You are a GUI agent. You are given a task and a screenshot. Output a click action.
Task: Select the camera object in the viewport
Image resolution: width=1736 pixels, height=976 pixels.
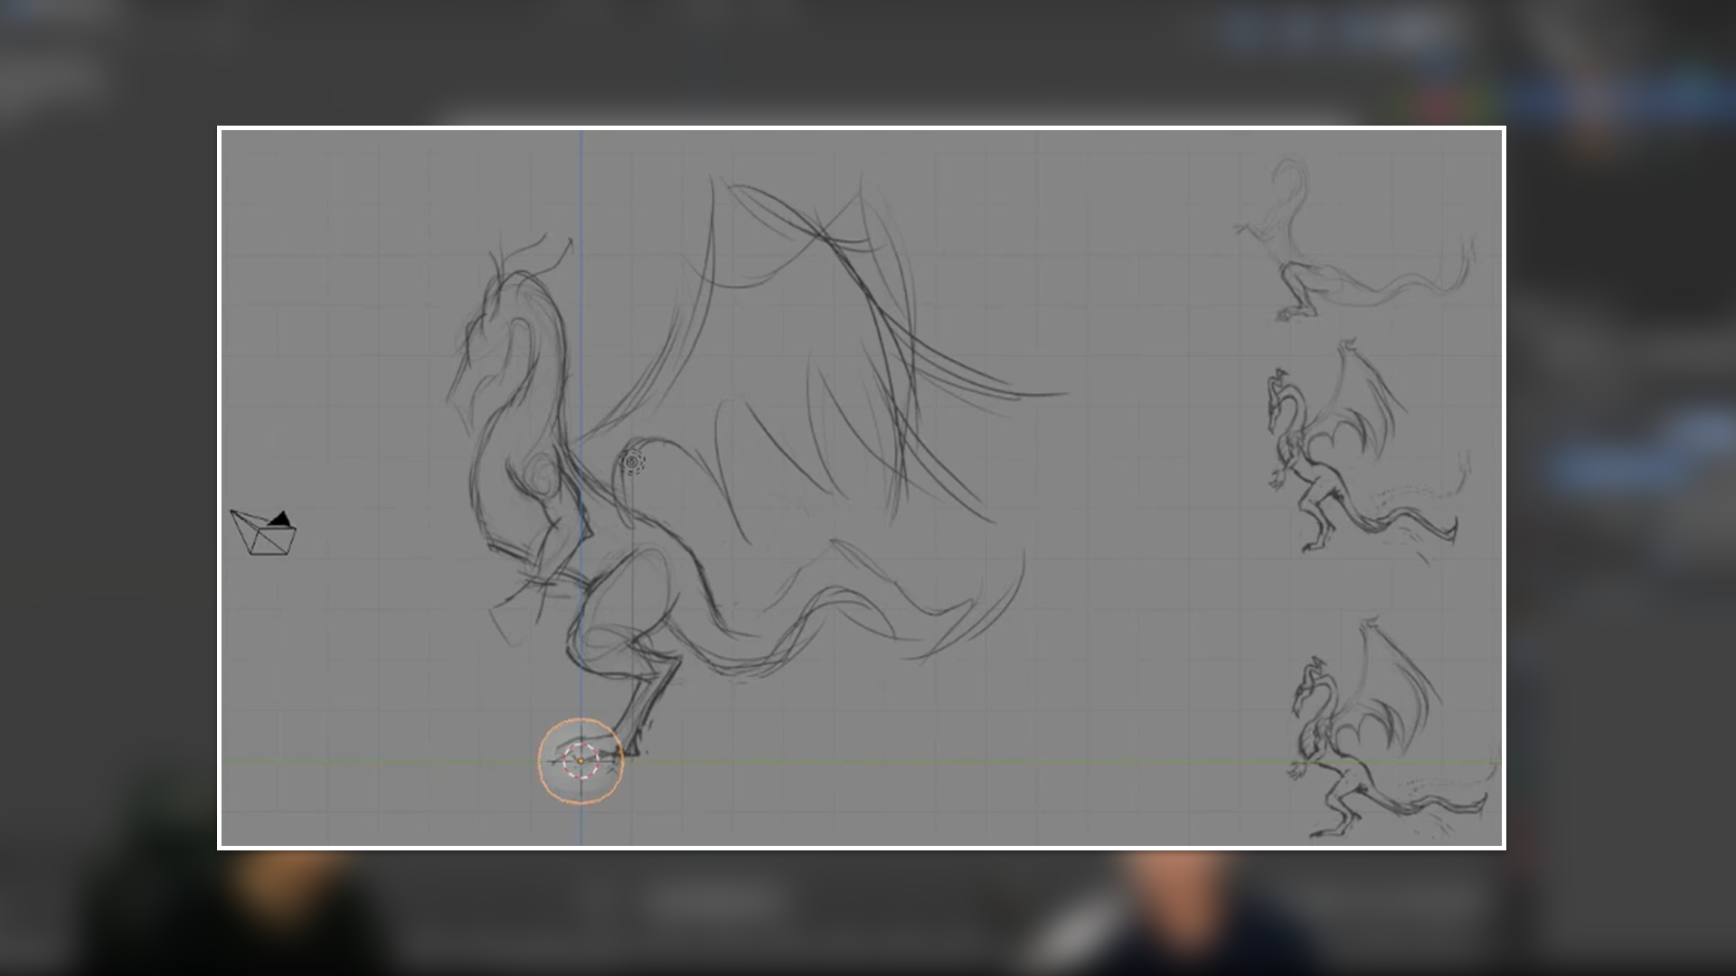263,532
